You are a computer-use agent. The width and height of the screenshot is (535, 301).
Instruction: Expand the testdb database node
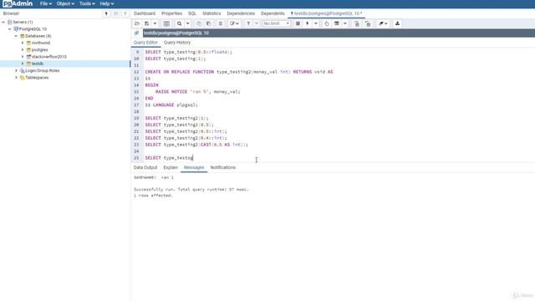[23, 64]
